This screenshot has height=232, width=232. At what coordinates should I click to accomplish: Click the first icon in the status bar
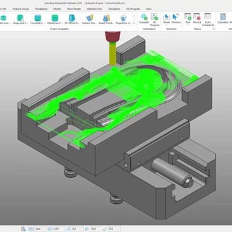pos(24,229)
